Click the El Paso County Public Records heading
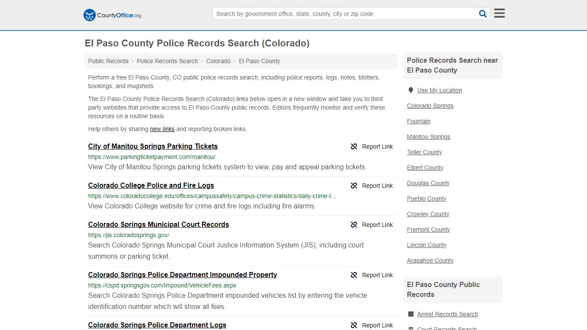This screenshot has height=330, width=587. click(443, 290)
